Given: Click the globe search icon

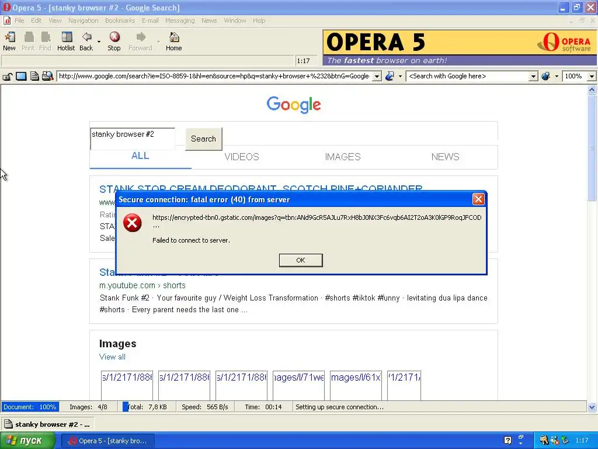Looking at the screenshot, I should 546,76.
